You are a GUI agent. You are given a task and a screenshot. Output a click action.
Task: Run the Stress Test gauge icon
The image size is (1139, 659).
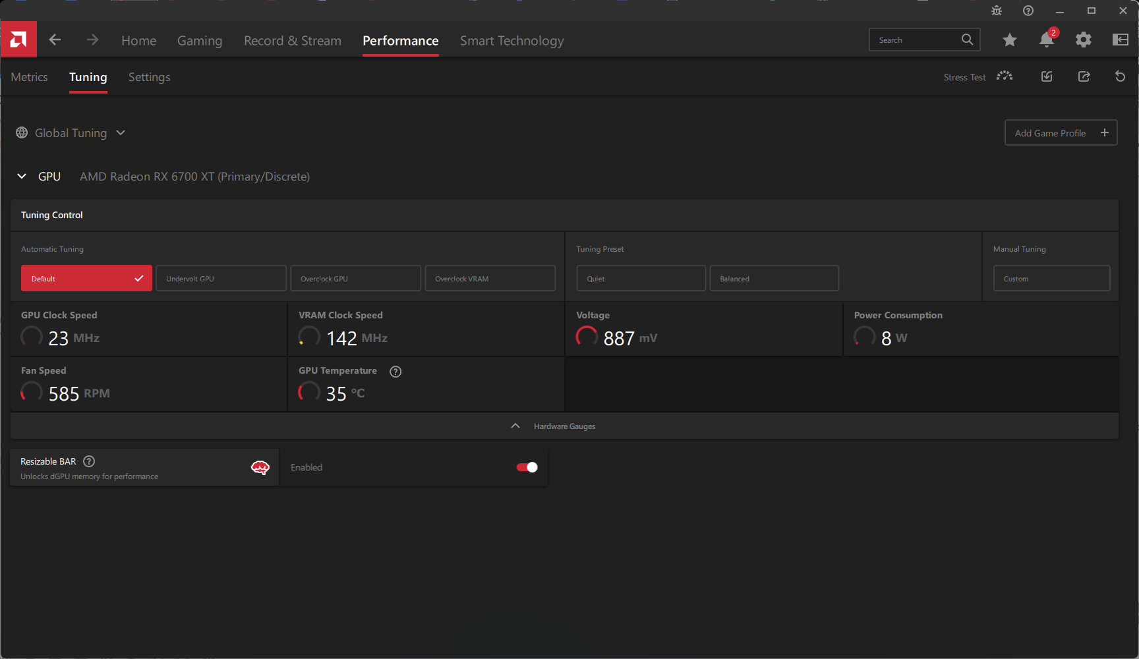click(1005, 76)
